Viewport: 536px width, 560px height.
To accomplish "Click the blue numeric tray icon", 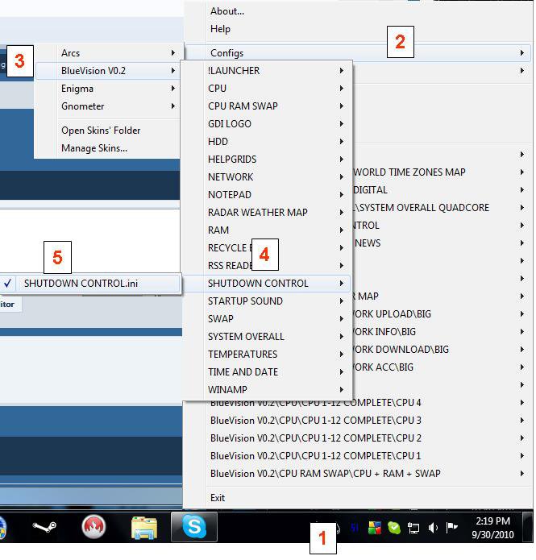I will pyautogui.click(x=355, y=528).
